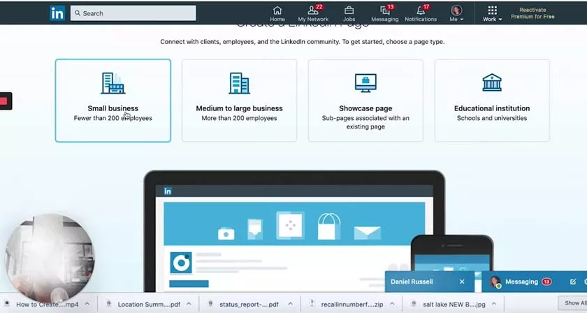Click the search magnifier icon
This screenshot has width=587, height=313.
click(78, 13)
